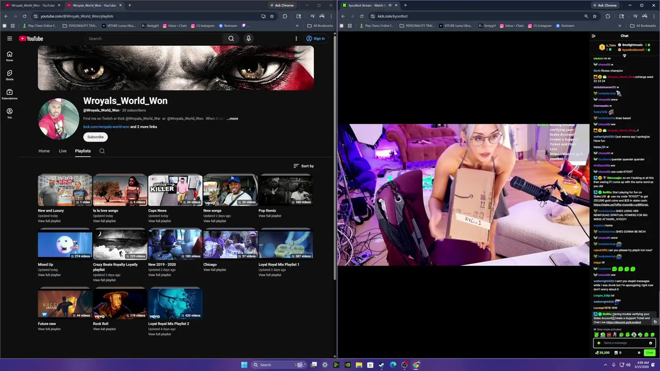View full playlist for Cops News
This screenshot has height=371, width=660.
159,221
